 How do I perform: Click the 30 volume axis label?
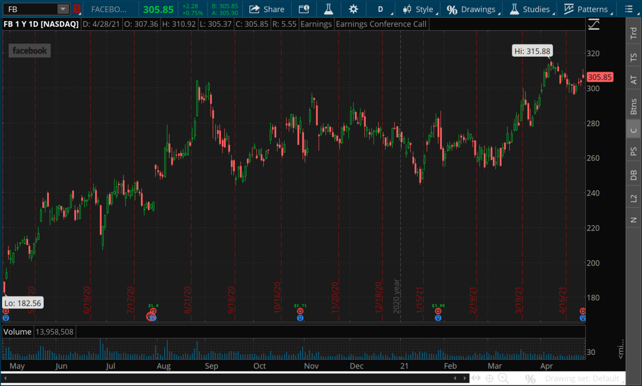(592, 352)
